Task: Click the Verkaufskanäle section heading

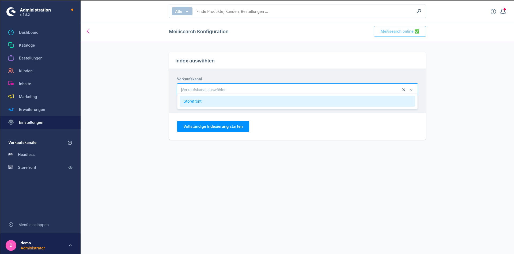Action: (22, 143)
